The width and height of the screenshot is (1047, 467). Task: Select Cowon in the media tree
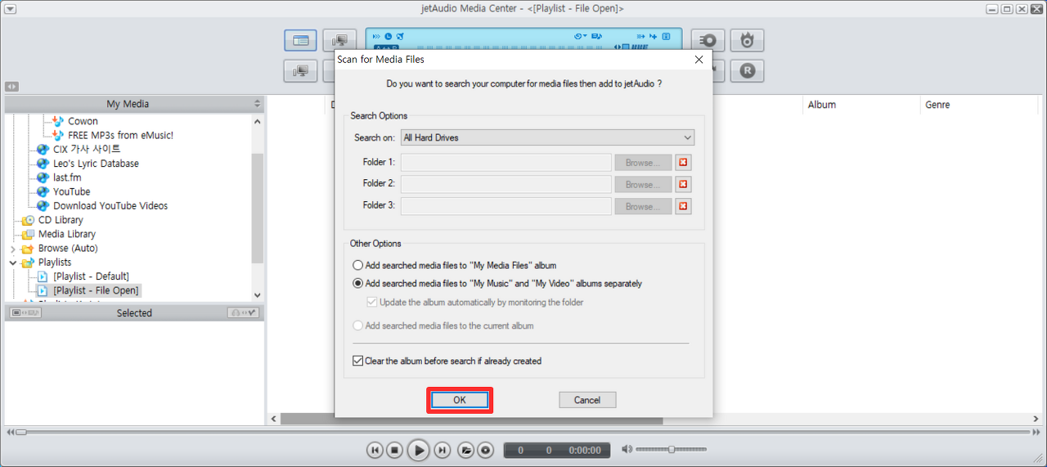tap(83, 121)
